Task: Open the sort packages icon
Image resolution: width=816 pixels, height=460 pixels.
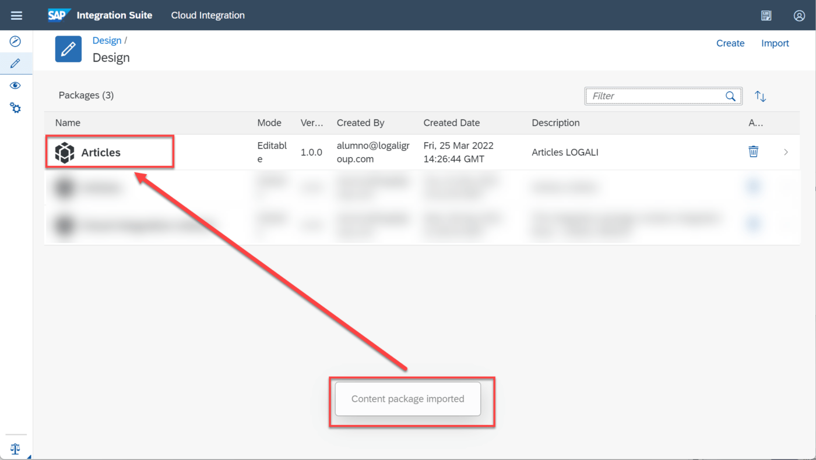Action: point(760,96)
